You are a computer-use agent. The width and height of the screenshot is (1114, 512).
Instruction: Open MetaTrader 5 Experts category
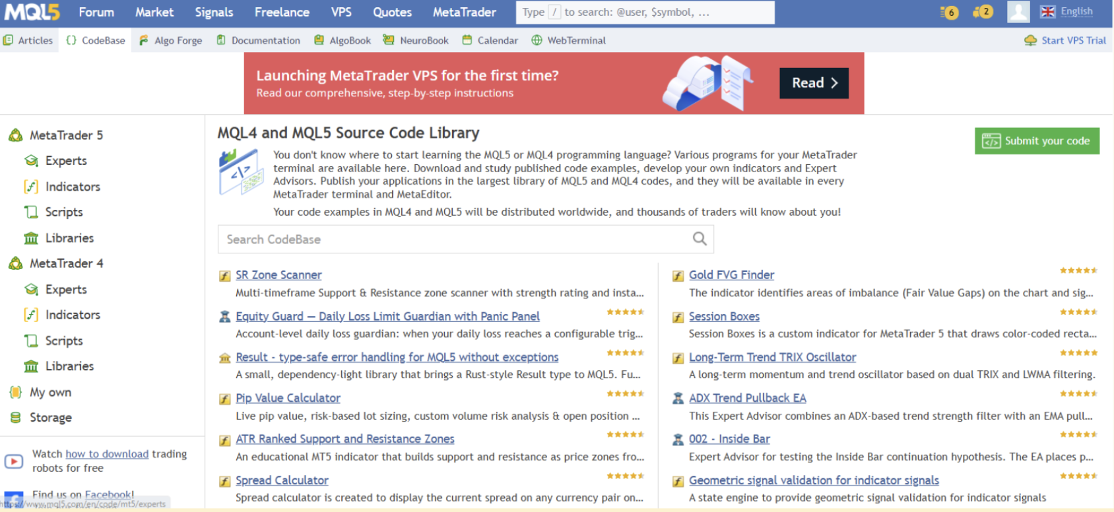66,161
